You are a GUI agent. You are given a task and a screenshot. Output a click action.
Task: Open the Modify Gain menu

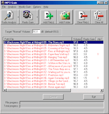click(x=25, y=7)
